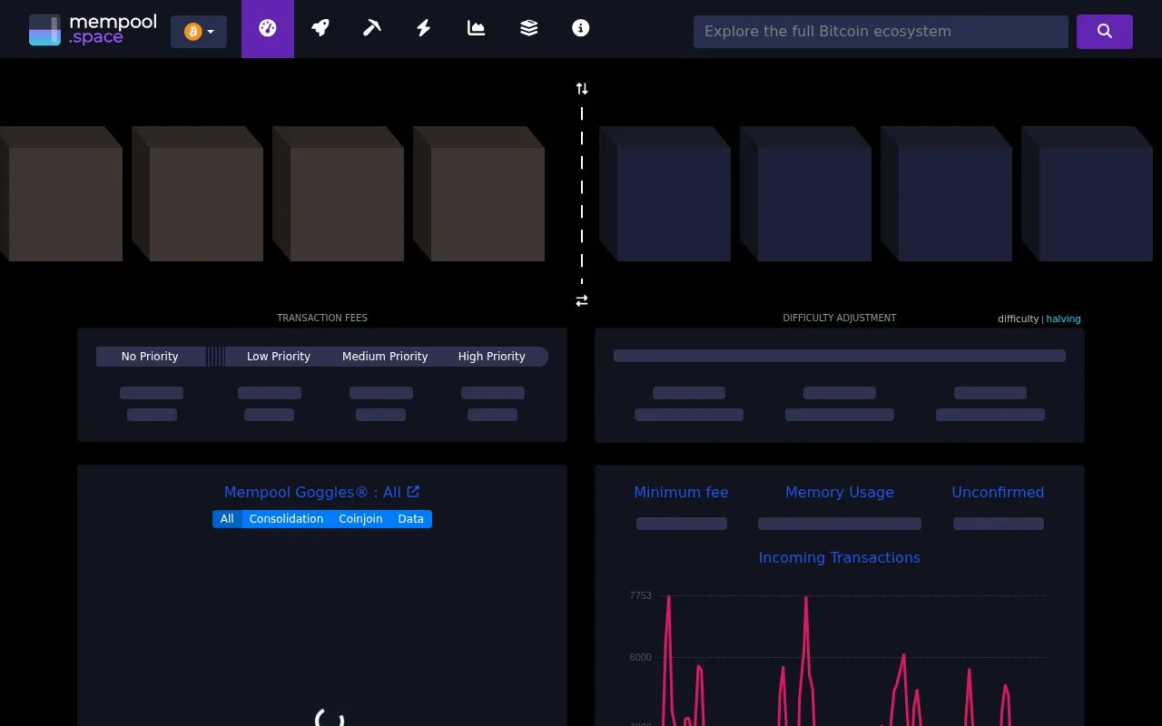1162x726 pixels.
Task: Open the Accelerator rocket icon
Action: pyautogui.click(x=320, y=28)
